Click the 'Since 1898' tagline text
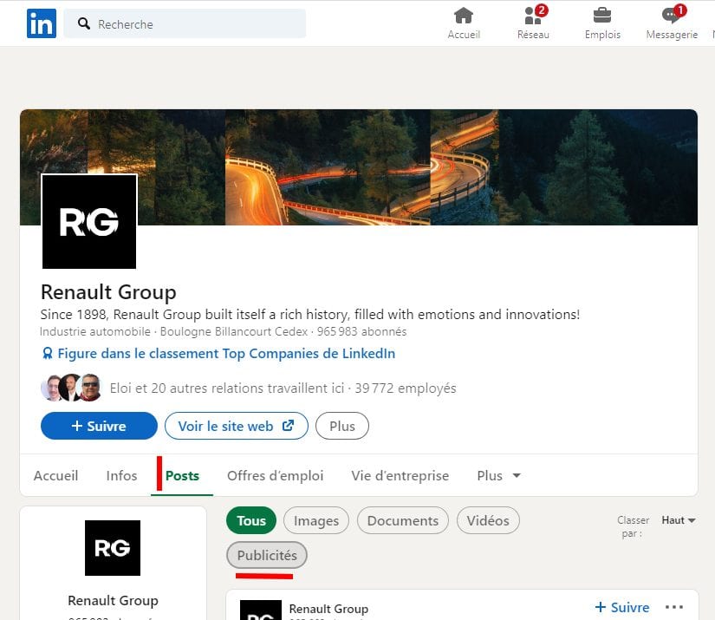715x620 pixels. (310, 314)
